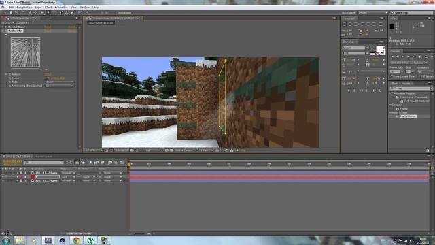The height and width of the screenshot is (245, 435).
Task: Hide the second timeline layer video
Action: pyautogui.click(x=3, y=177)
